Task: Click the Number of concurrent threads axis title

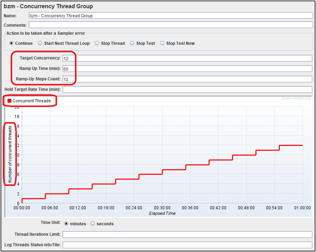Action: [x=10, y=154]
